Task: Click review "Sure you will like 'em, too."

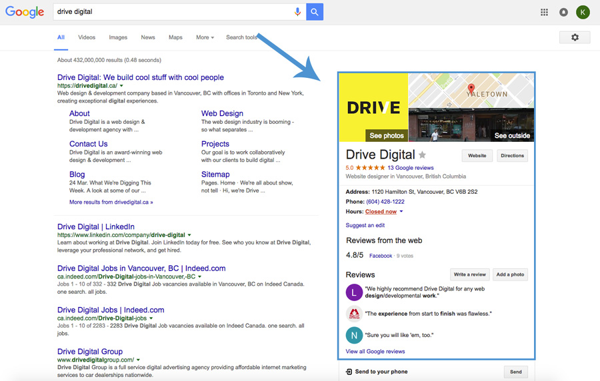Action: tap(399, 335)
